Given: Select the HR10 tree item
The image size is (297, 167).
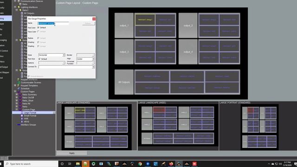Looking at the screenshot, I should (26, 122).
